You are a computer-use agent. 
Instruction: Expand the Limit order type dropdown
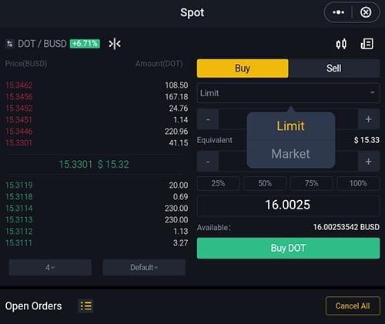(288, 93)
